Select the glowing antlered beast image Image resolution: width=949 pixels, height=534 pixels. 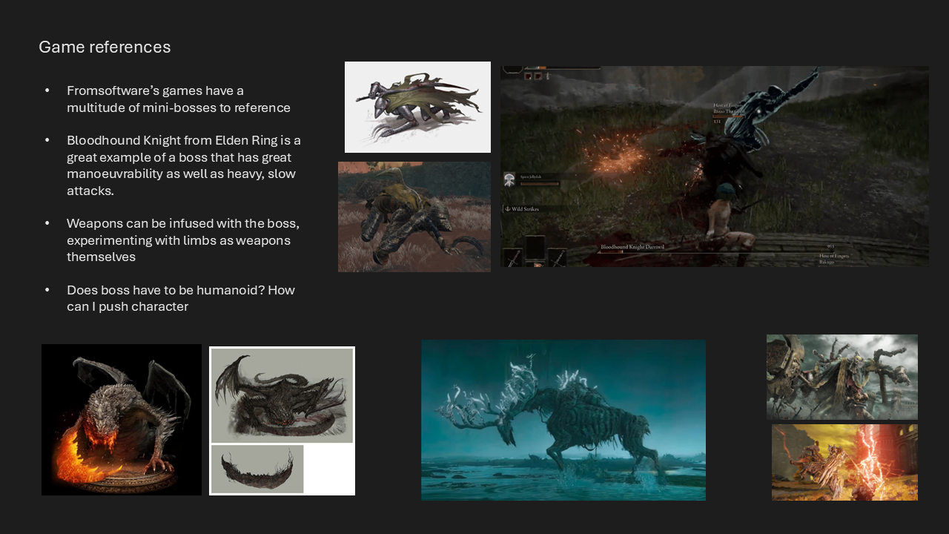(563, 420)
